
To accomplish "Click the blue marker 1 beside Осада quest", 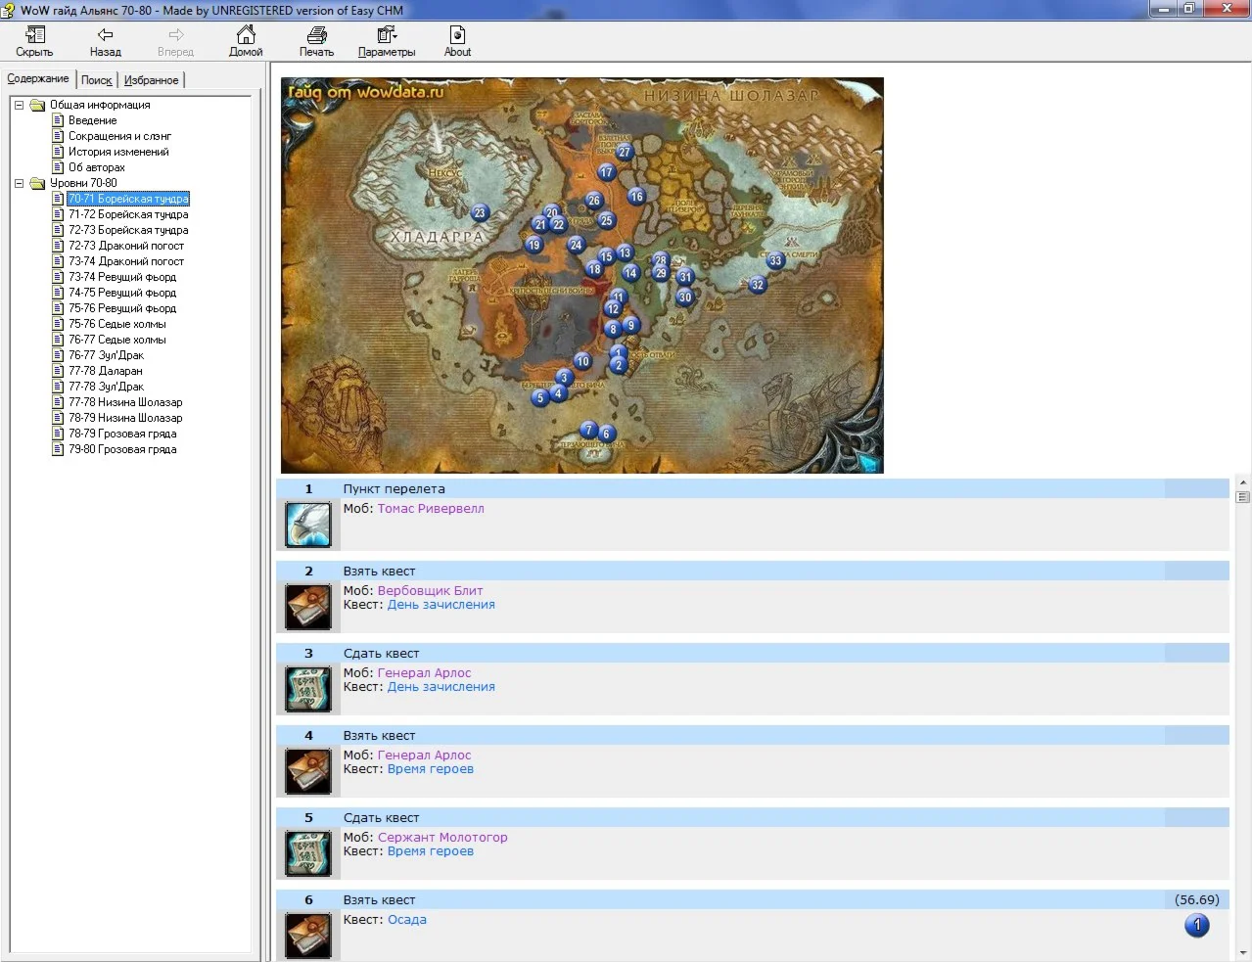I will click(1196, 925).
